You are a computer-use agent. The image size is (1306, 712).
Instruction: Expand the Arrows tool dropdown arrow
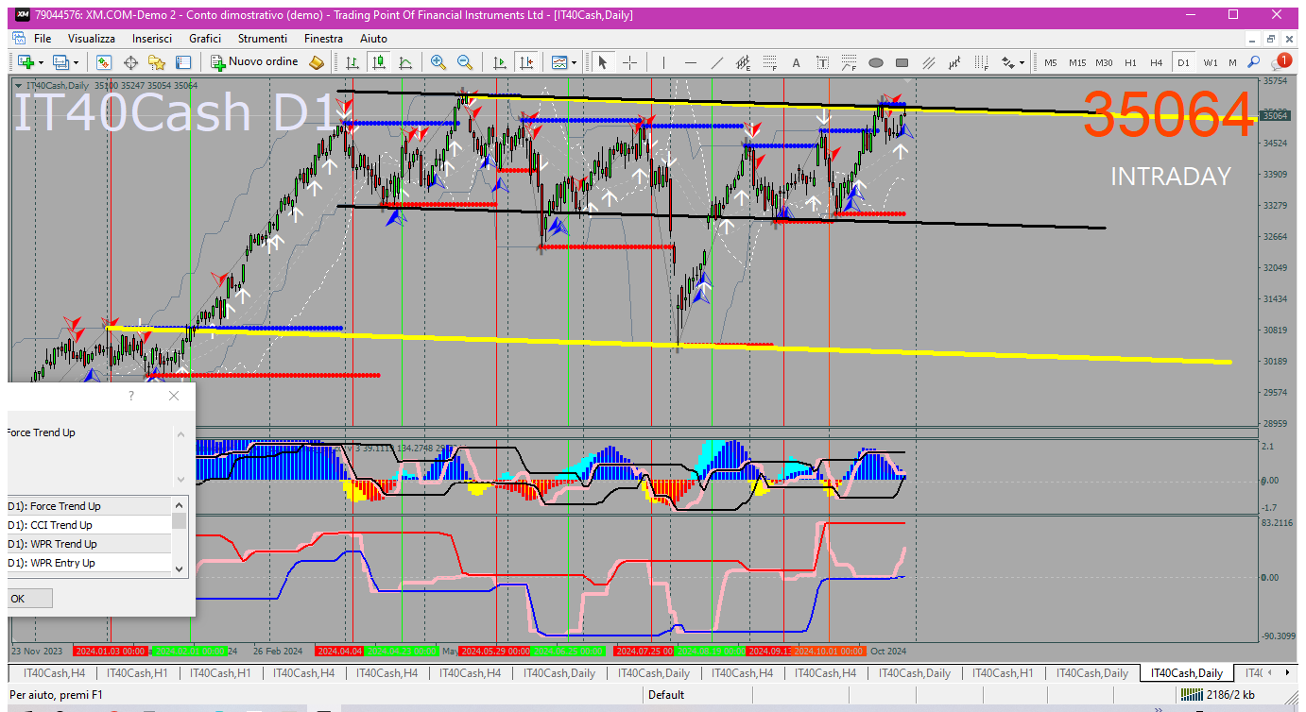(1022, 62)
